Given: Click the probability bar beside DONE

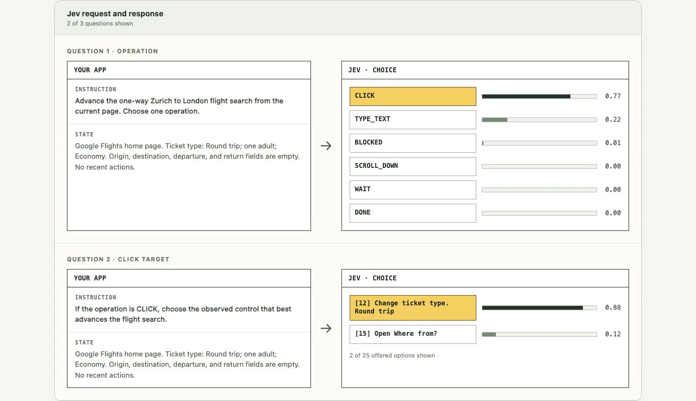Looking at the screenshot, I should 539,213.
